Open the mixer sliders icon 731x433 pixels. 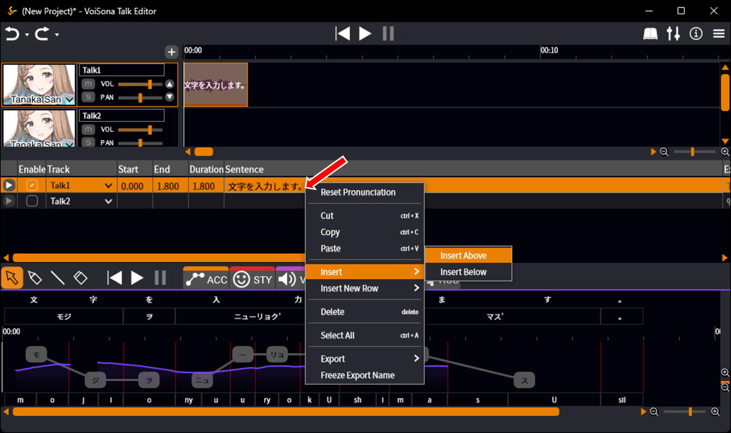(673, 34)
